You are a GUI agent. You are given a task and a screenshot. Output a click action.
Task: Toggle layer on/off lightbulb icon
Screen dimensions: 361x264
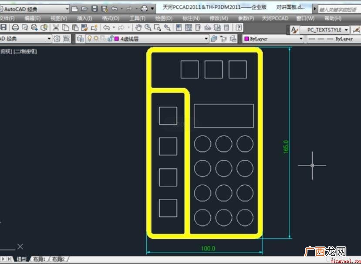(90, 39)
